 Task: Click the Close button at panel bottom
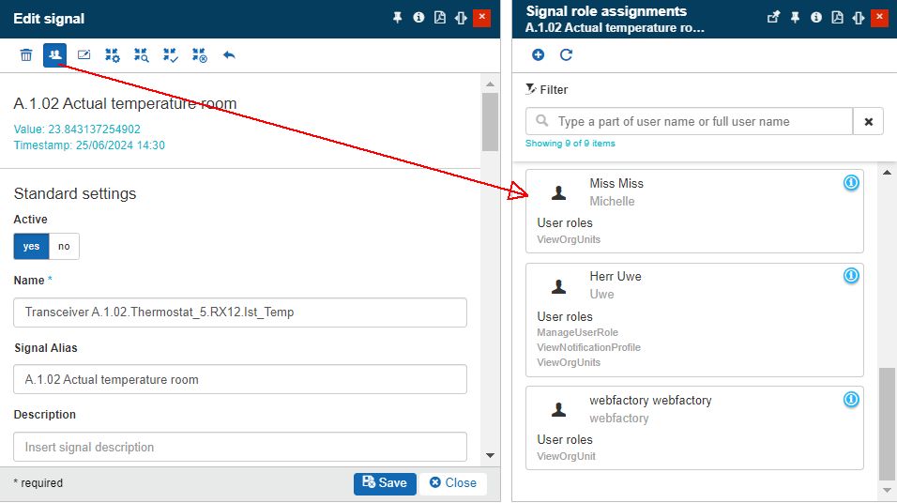pos(453,482)
